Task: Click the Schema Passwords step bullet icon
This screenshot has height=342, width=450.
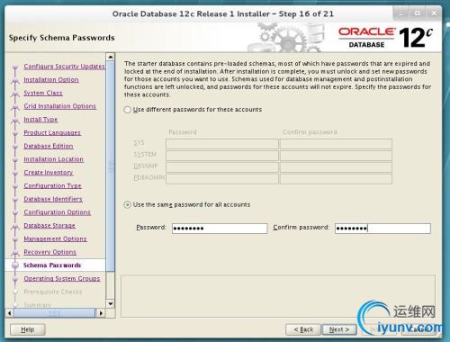Action: click(15, 265)
